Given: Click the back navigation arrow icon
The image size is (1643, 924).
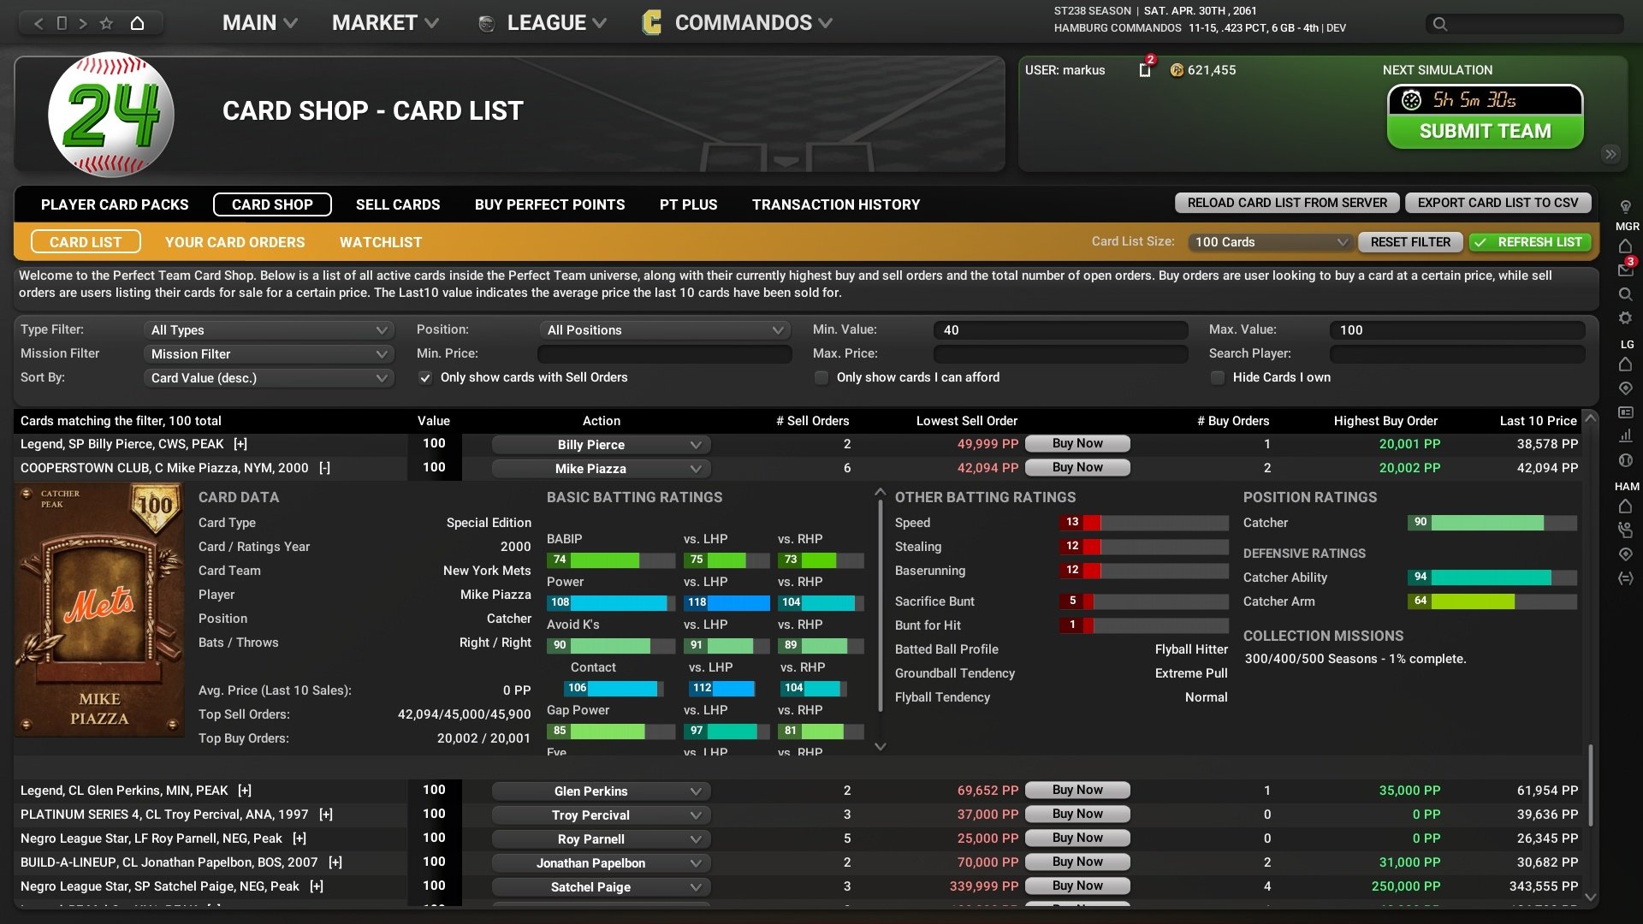Looking at the screenshot, I should click(38, 21).
